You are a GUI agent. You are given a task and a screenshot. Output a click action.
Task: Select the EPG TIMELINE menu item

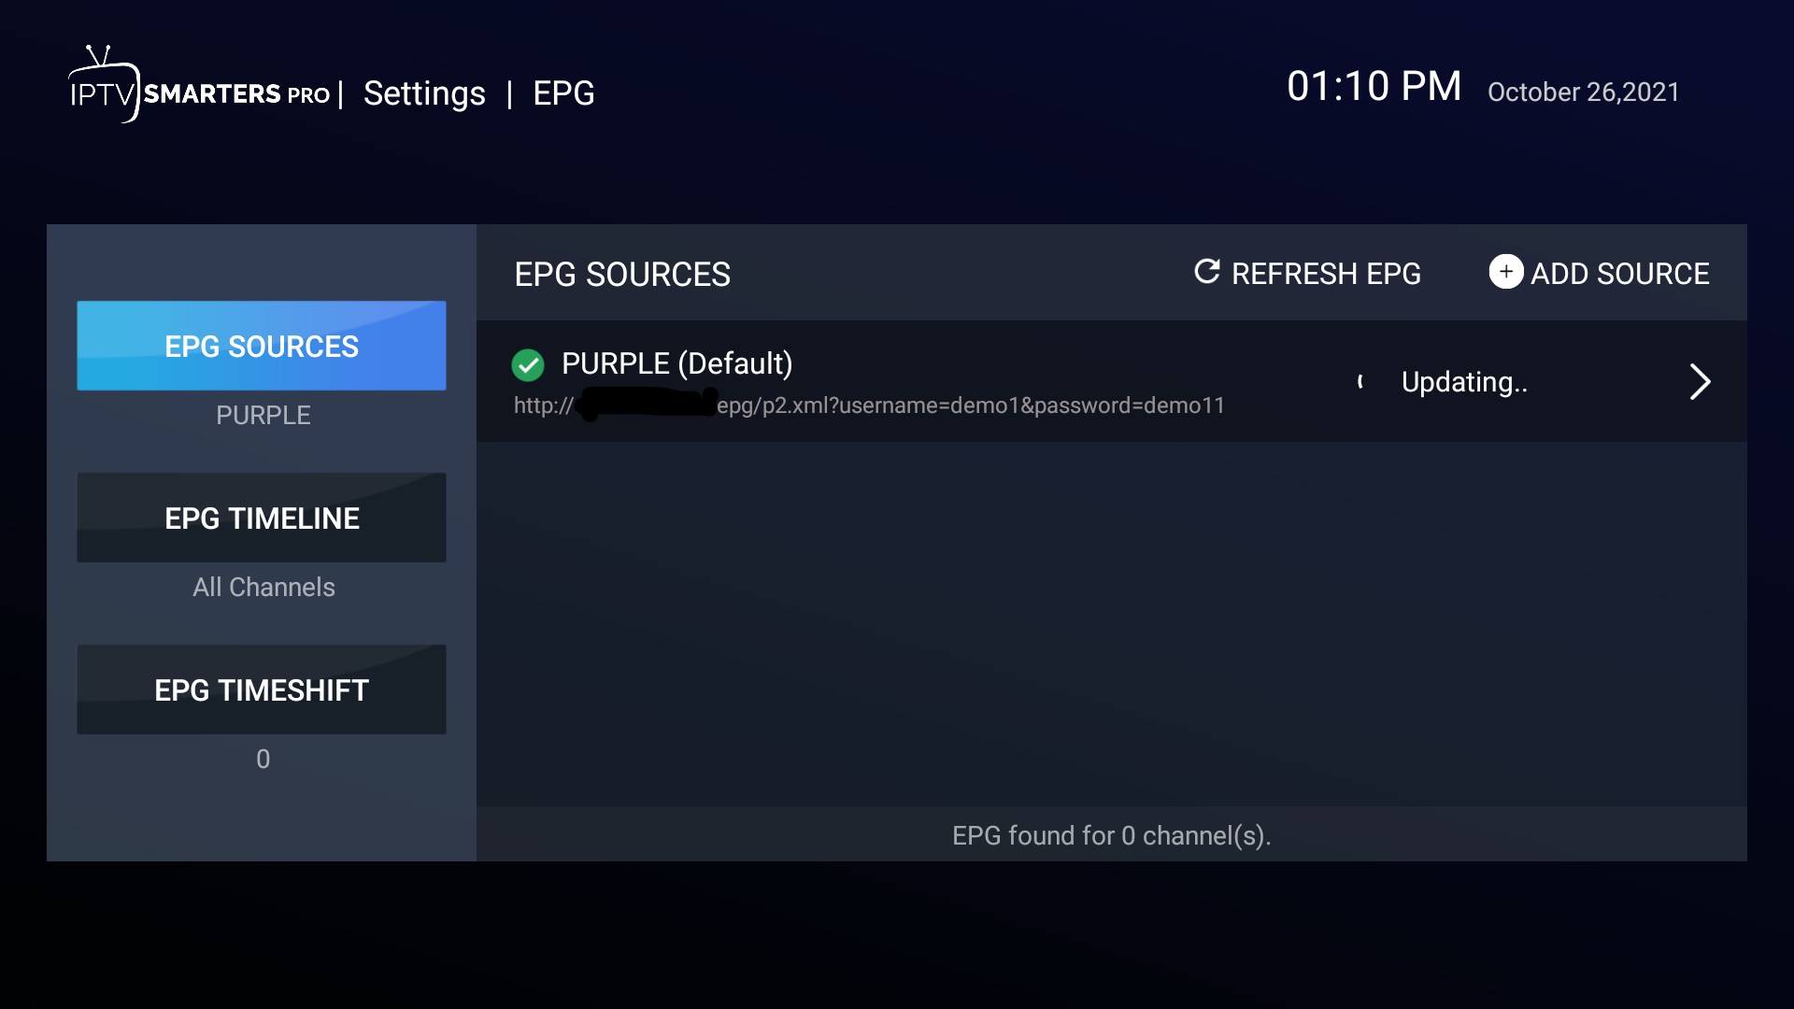(x=263, y=517)
